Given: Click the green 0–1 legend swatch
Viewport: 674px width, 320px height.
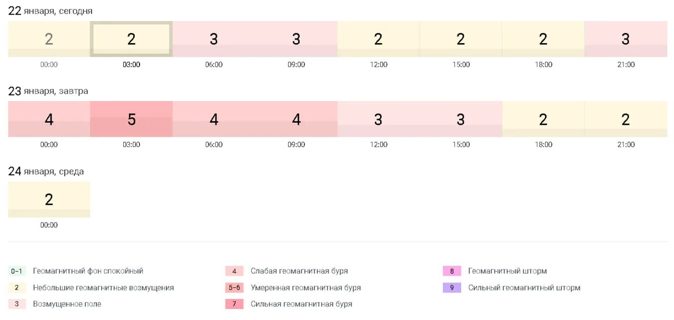Looking at the screenshot, I should (17, 271).
